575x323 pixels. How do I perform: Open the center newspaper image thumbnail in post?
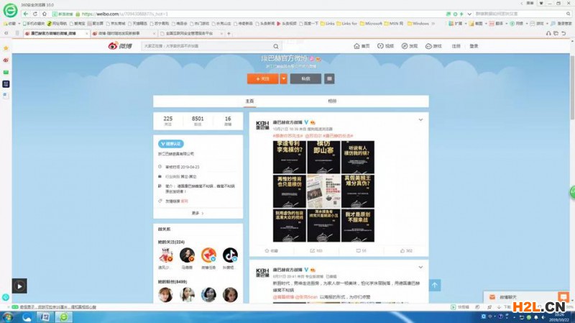click(323, 191)
